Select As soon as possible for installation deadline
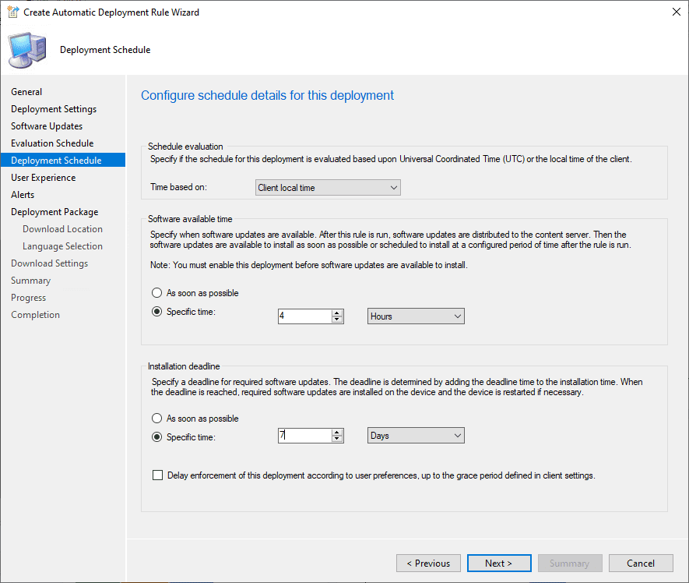 158,419
